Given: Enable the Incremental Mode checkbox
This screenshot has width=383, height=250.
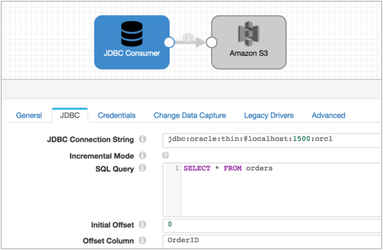Looking at the screenshot, I should 165,155.
